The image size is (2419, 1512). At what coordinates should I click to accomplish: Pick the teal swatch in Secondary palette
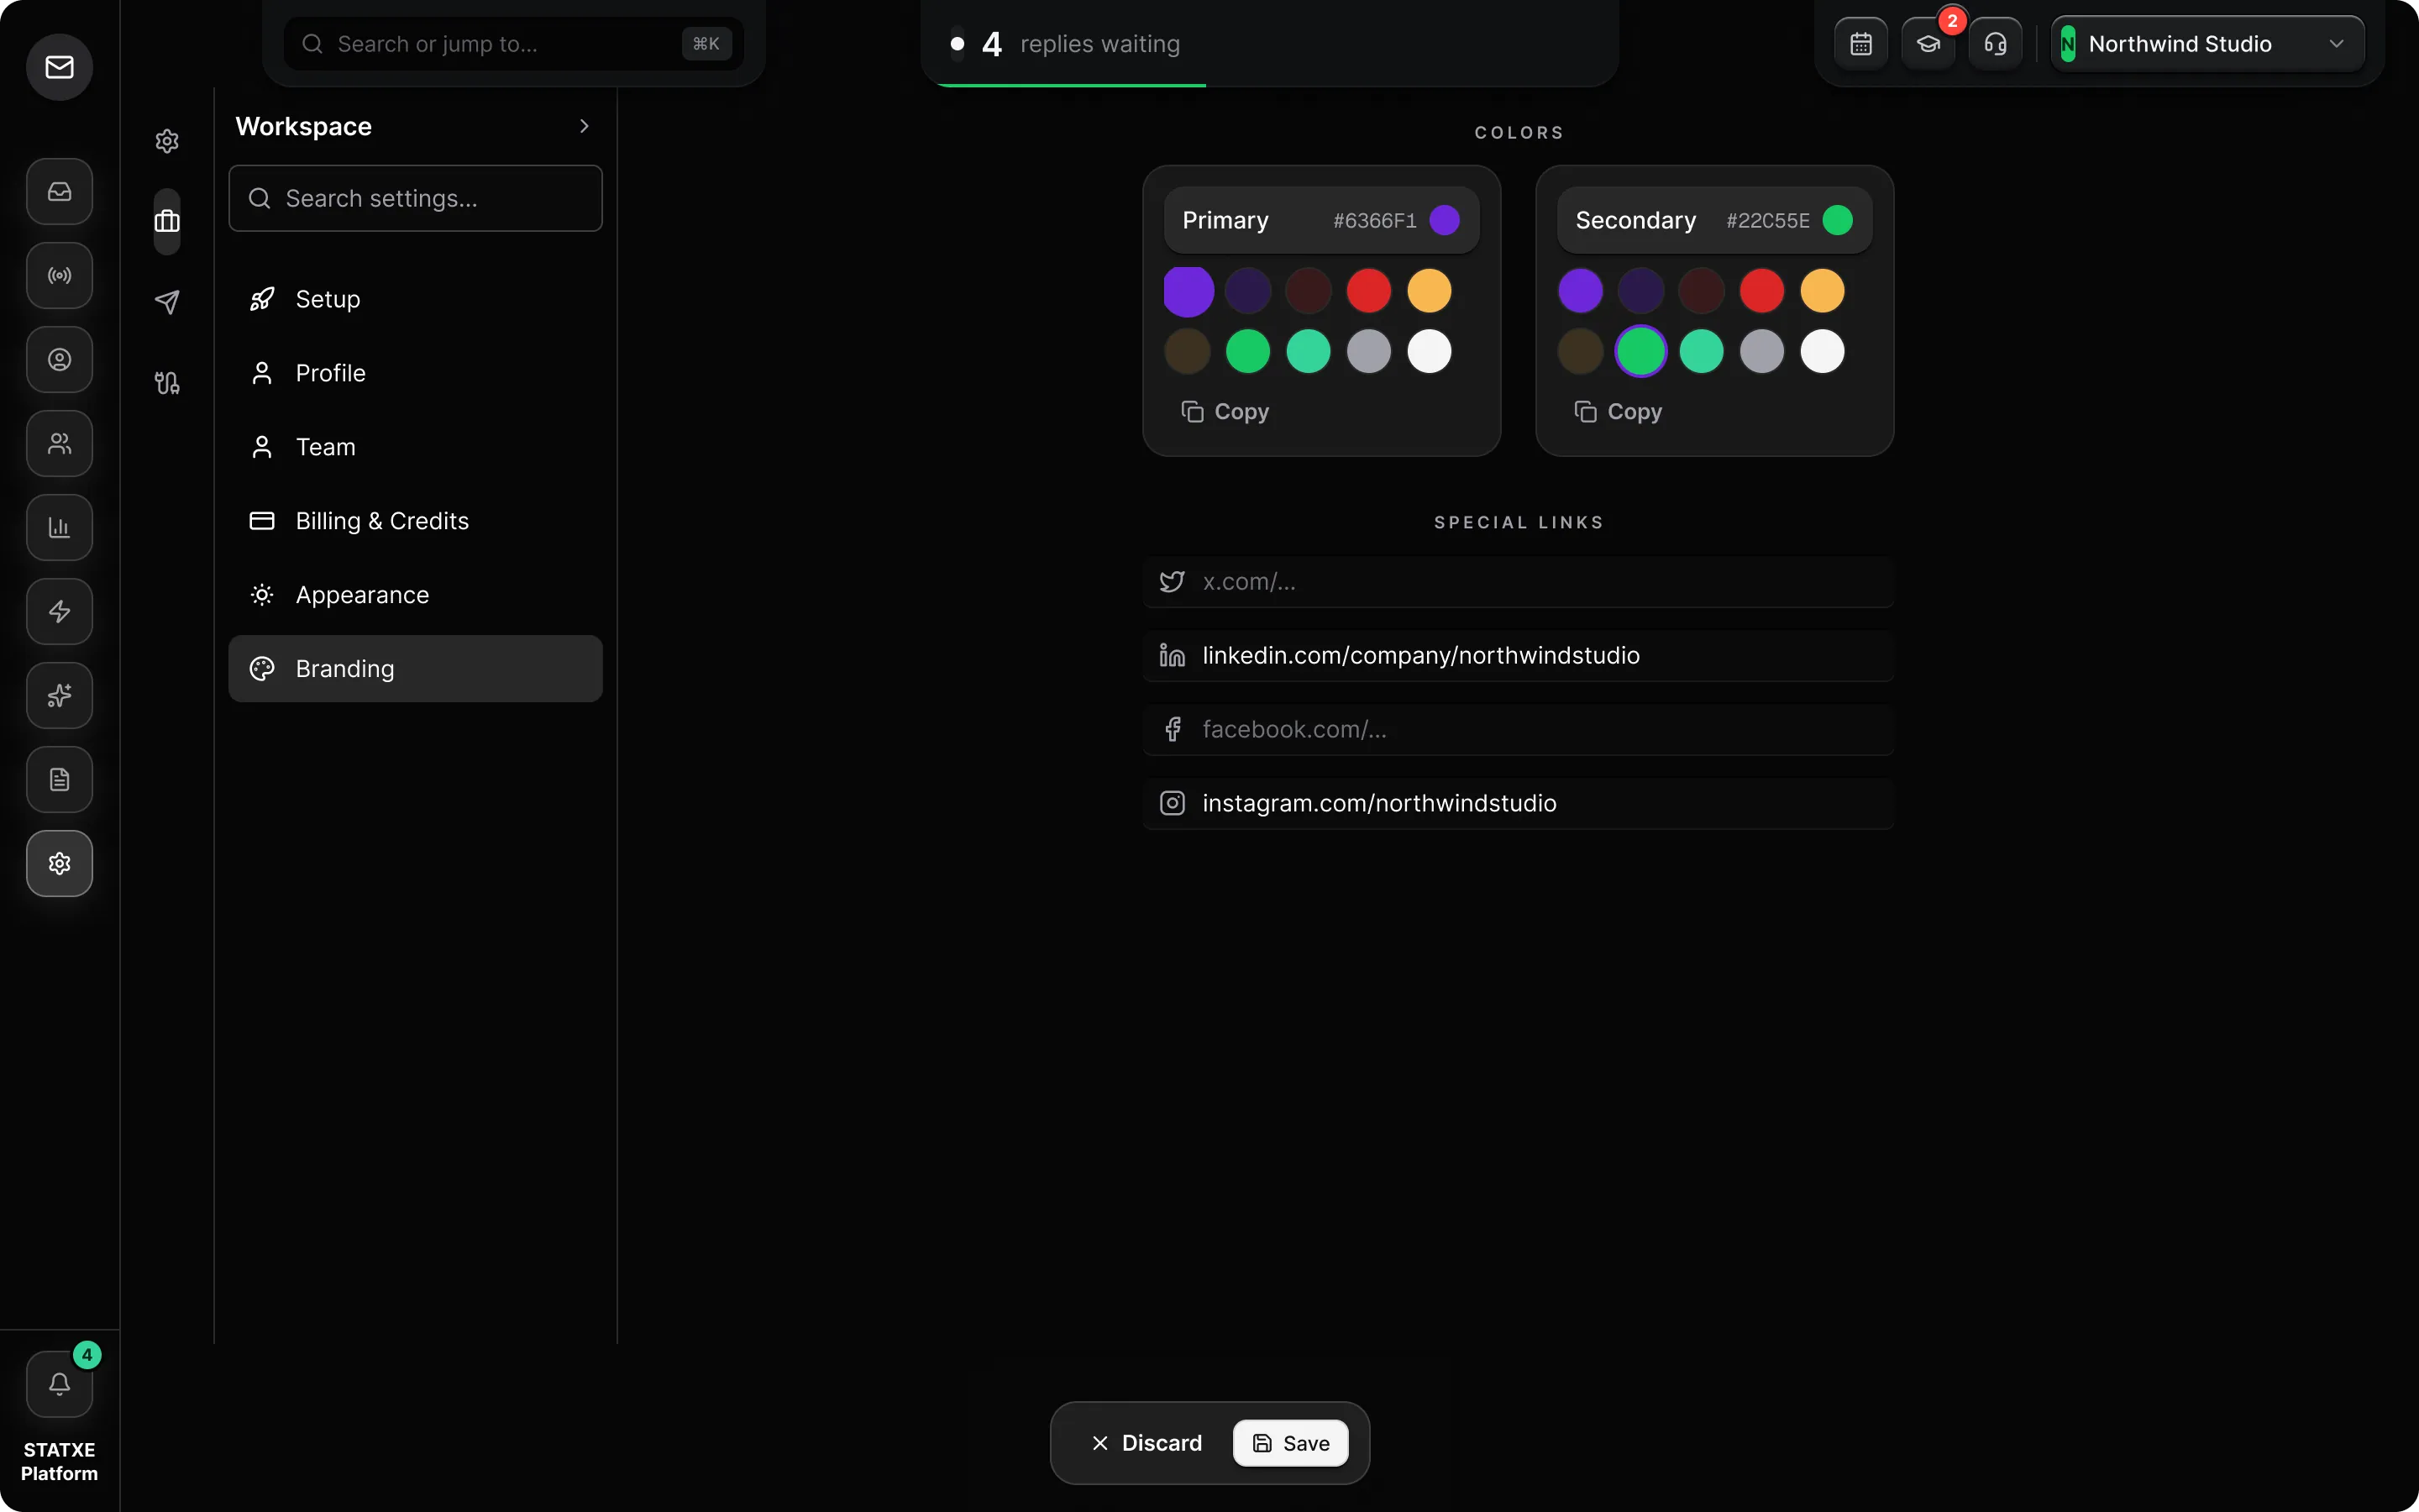point(1702,351)
